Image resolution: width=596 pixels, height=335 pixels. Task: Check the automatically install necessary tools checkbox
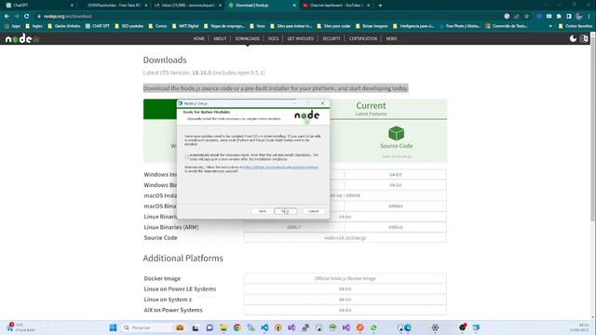point(186,157)
